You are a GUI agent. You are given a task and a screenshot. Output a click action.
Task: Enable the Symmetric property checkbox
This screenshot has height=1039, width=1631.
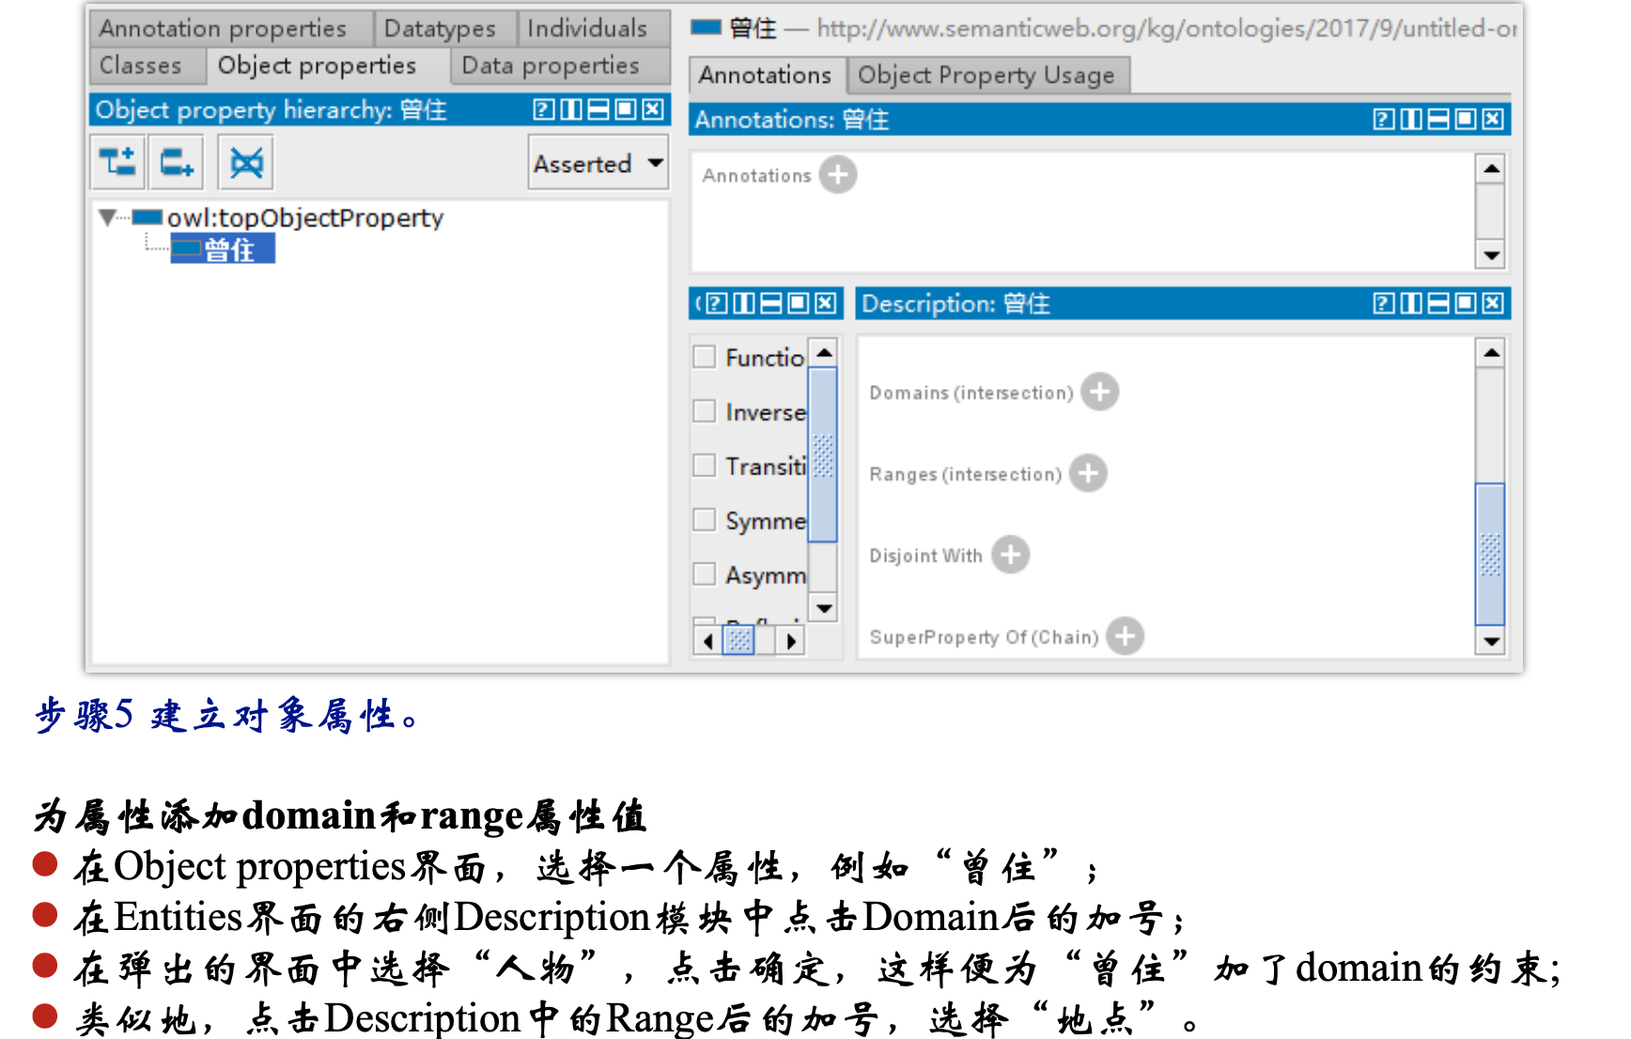tap(705, 519)
